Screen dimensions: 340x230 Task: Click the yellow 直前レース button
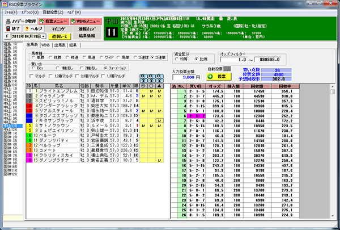pyautogui.click(x=59, y=36)
